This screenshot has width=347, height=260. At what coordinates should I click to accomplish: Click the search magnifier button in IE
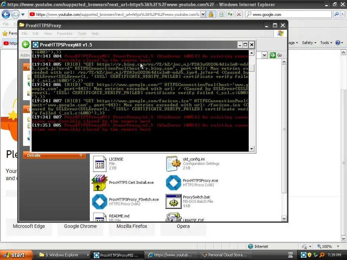(x=336, y=14)
